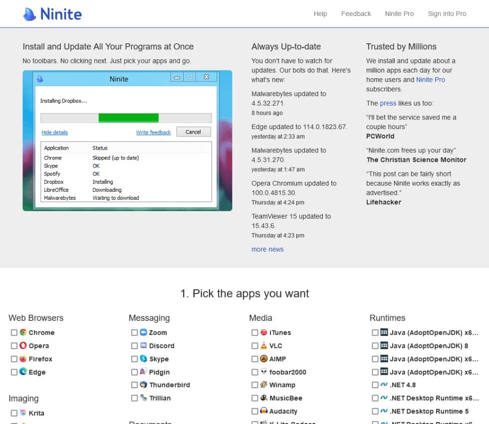Click the Discord app icon
This screenshot has width=489, height=424.
(x=143, y=345)
